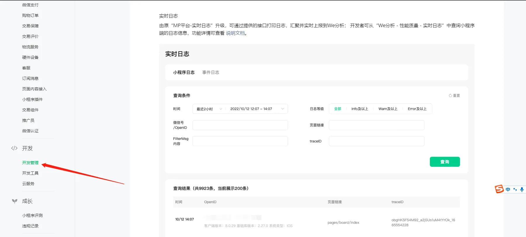Open 购物订单 in sidebar

30,15
